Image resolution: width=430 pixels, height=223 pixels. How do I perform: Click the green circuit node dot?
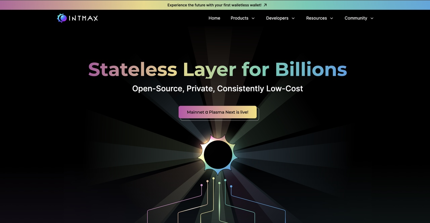coord(219,183)
